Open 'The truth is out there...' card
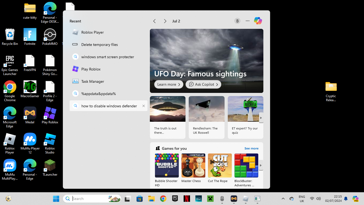The height and width of the screenshot is (205, 364). (168, 117)
